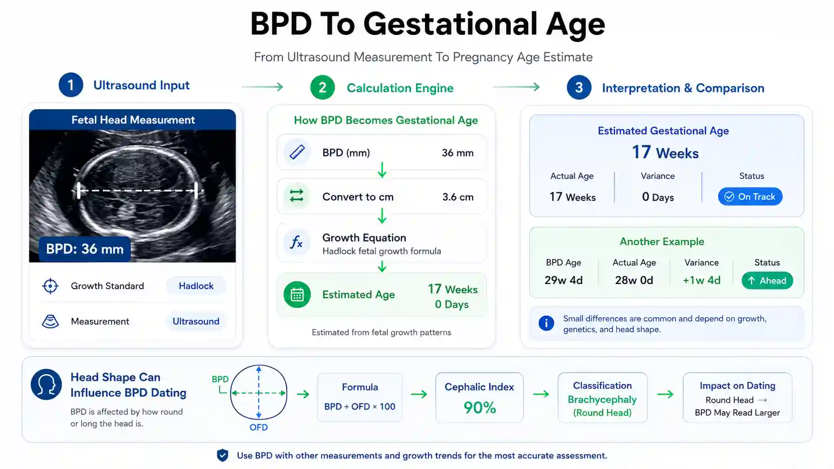This screenshot has width=834, height=469.
Task: Click the 17 Weeks 0 Days estimated age value
Action: [452, 297]
